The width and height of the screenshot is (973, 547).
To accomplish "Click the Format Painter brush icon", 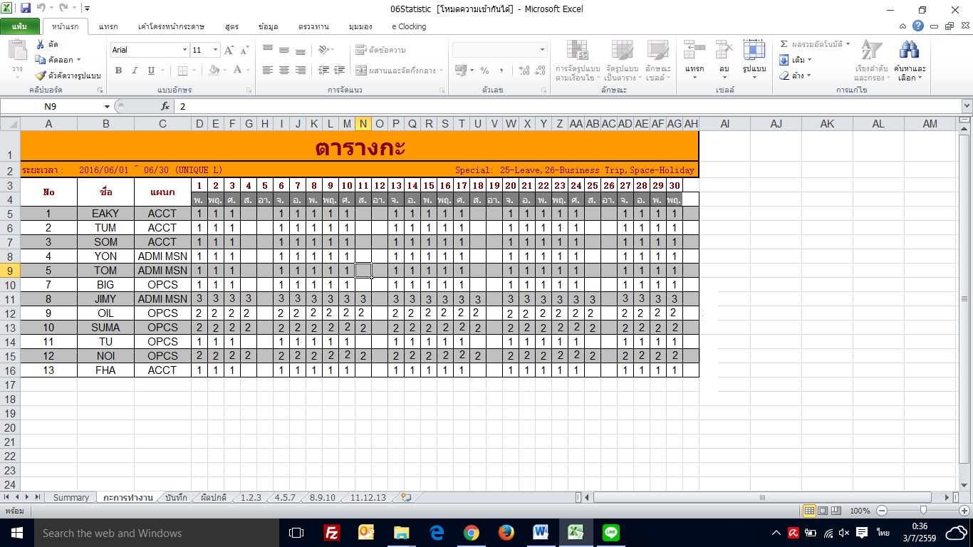I will [x=41, y=75].
